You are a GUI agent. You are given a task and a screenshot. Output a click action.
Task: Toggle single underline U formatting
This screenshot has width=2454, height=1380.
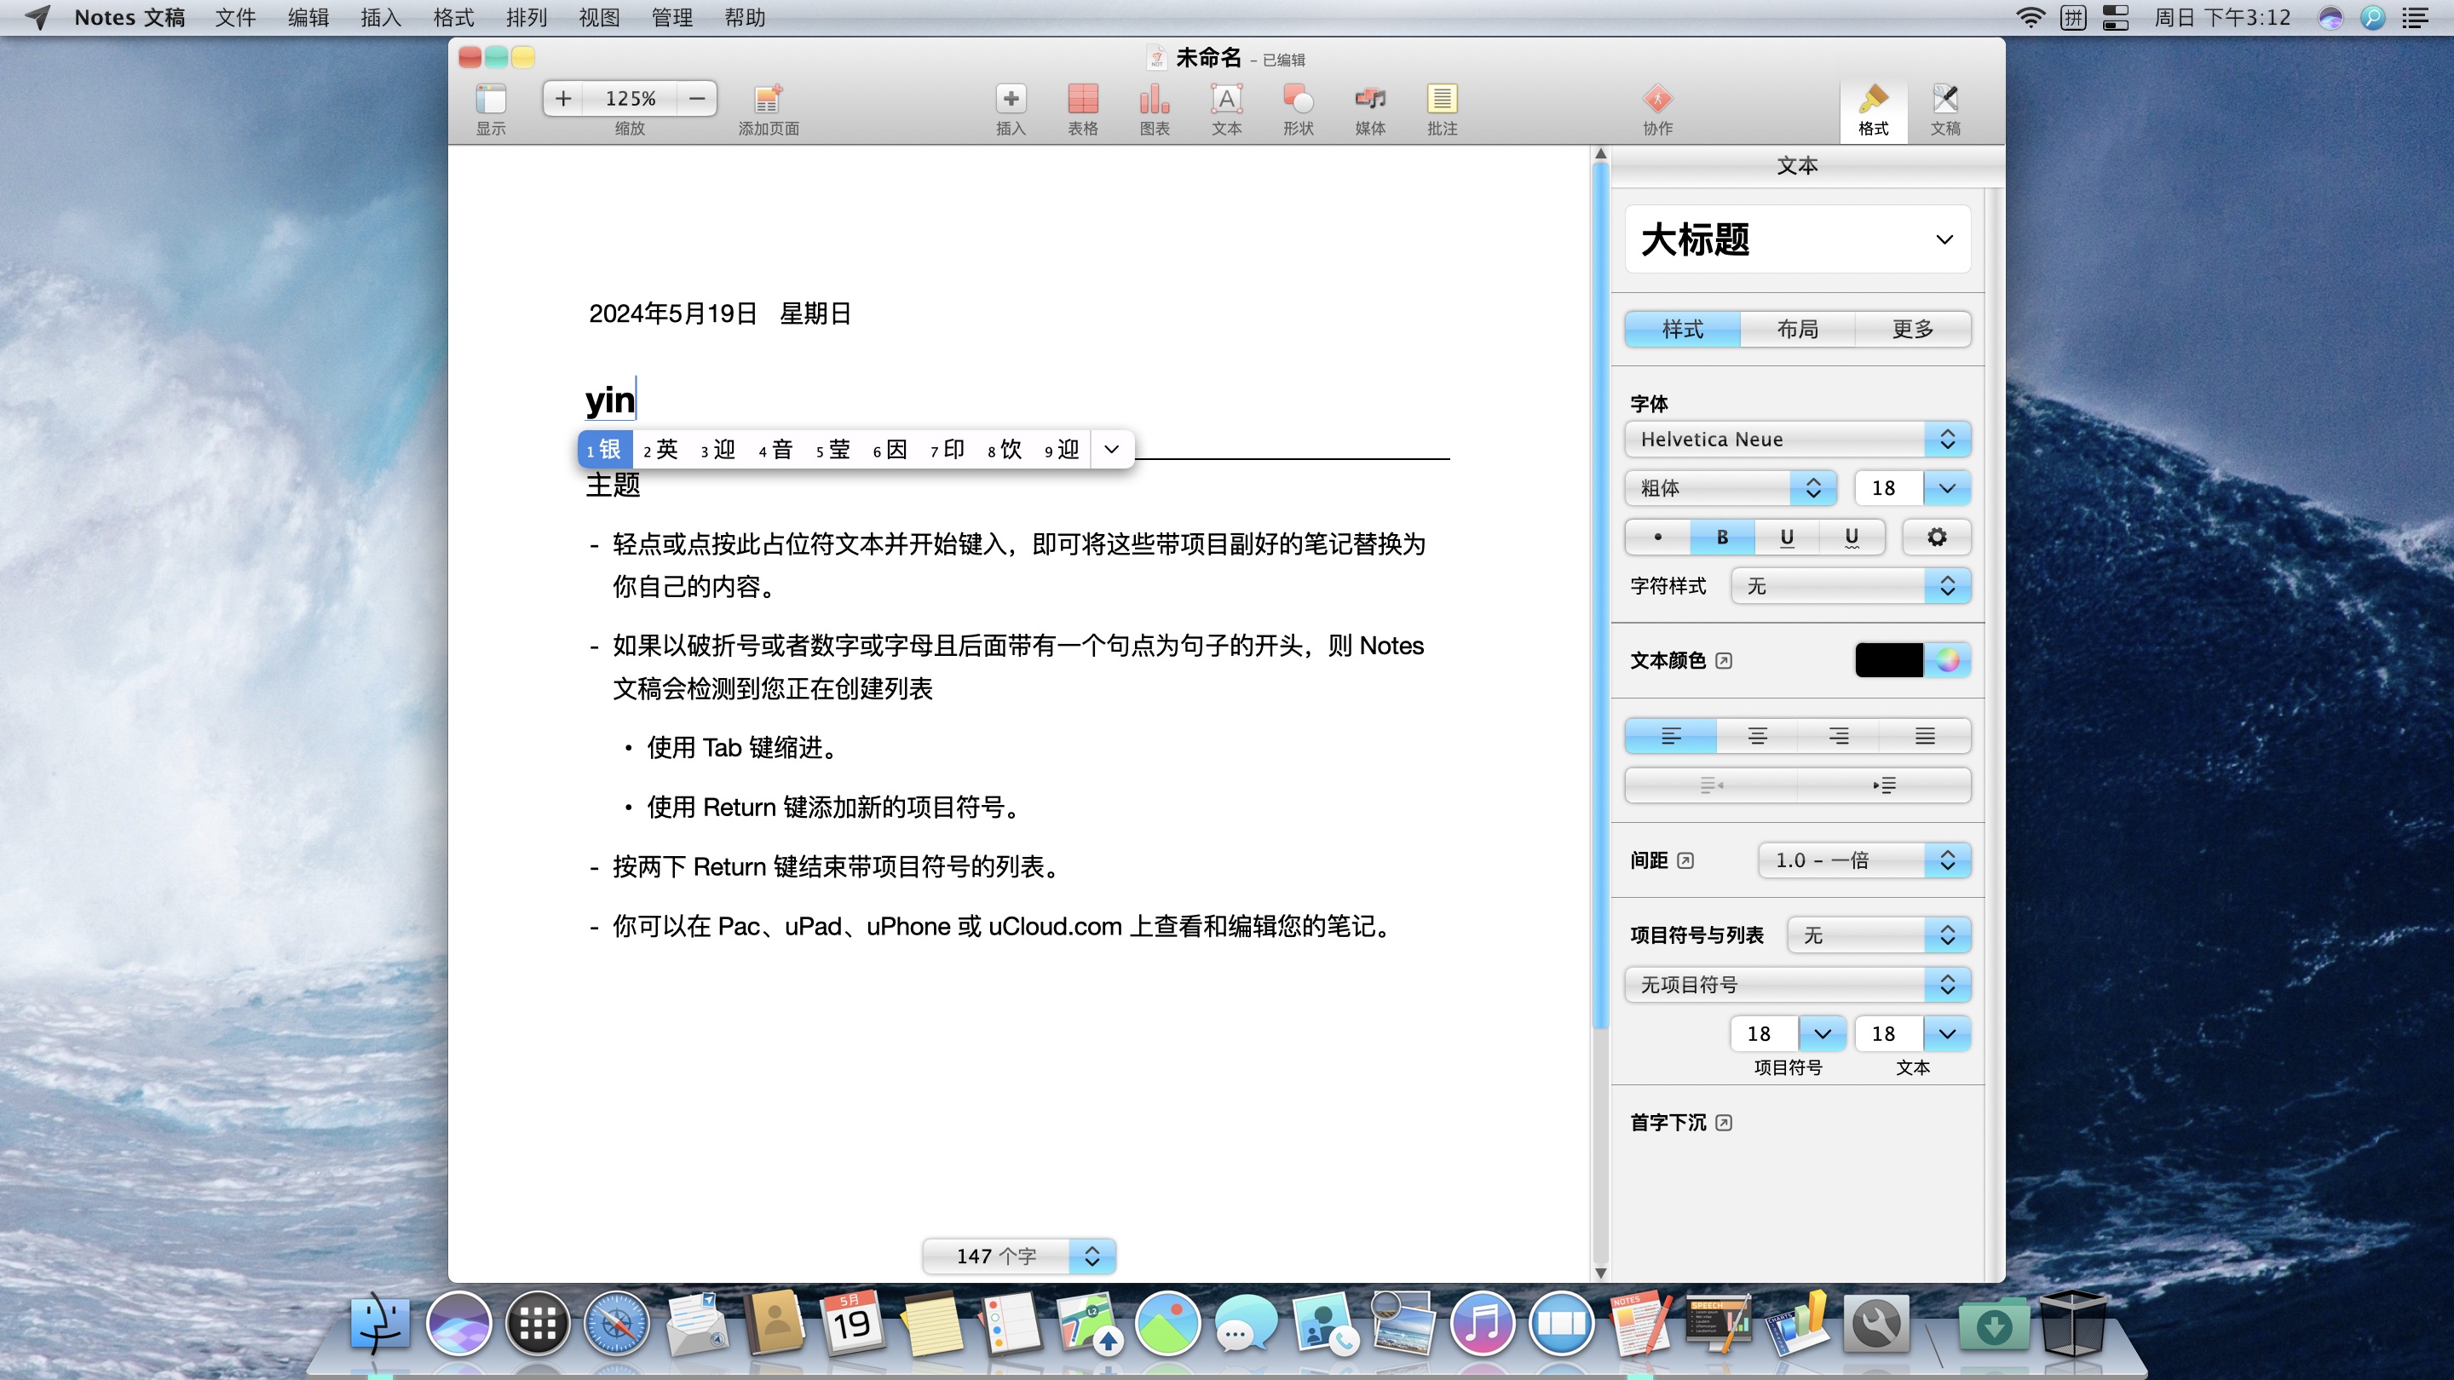tap(1786, 538)
